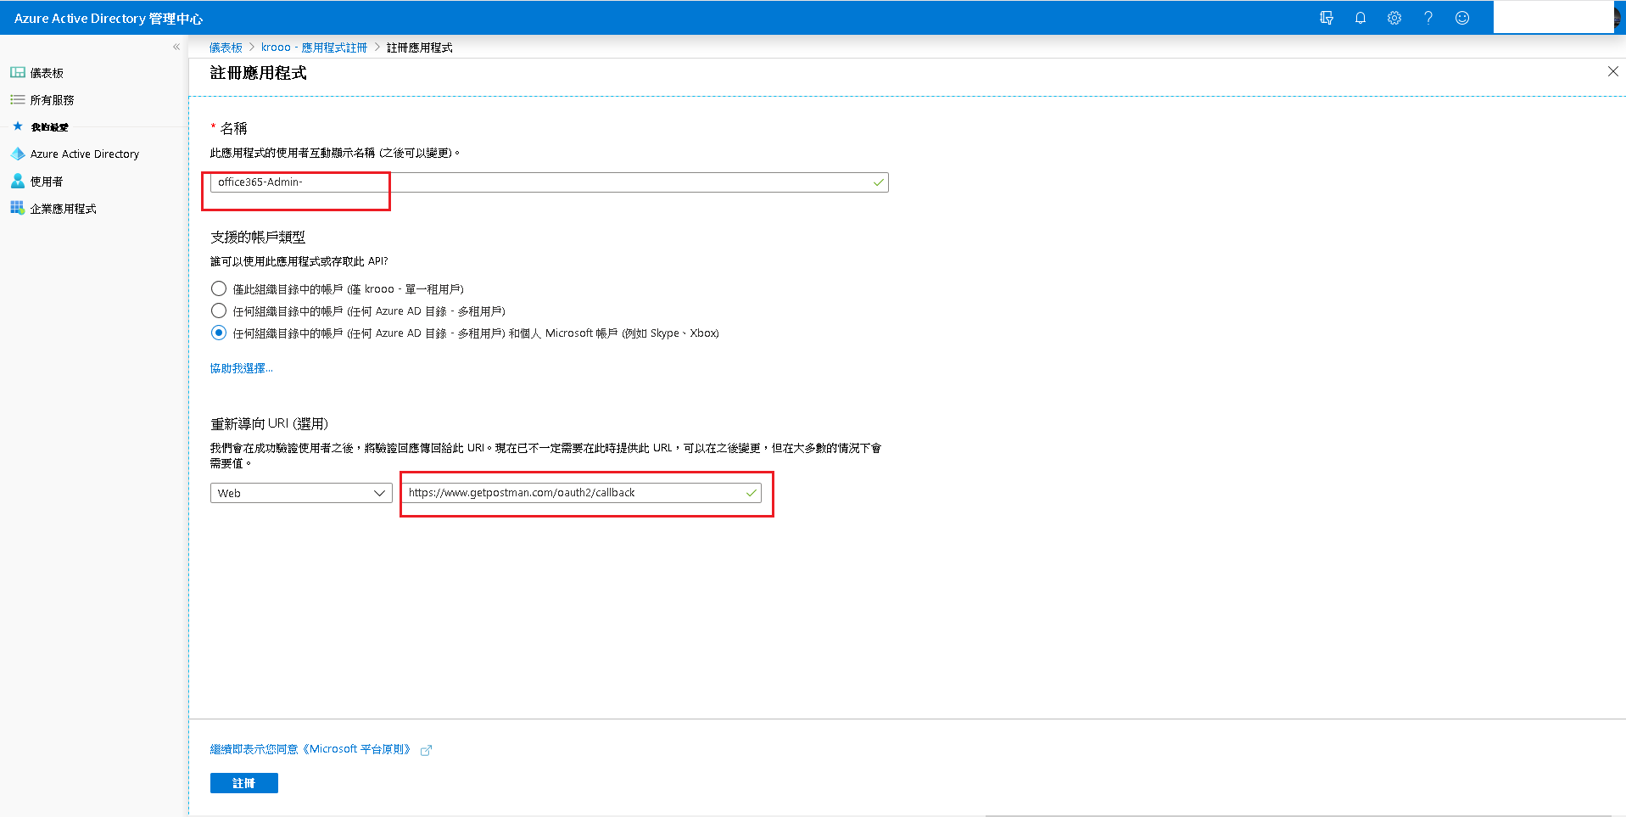
Task: Go to krooo - 應用程式註冊 breadcrumb
Action: (314, 48)
